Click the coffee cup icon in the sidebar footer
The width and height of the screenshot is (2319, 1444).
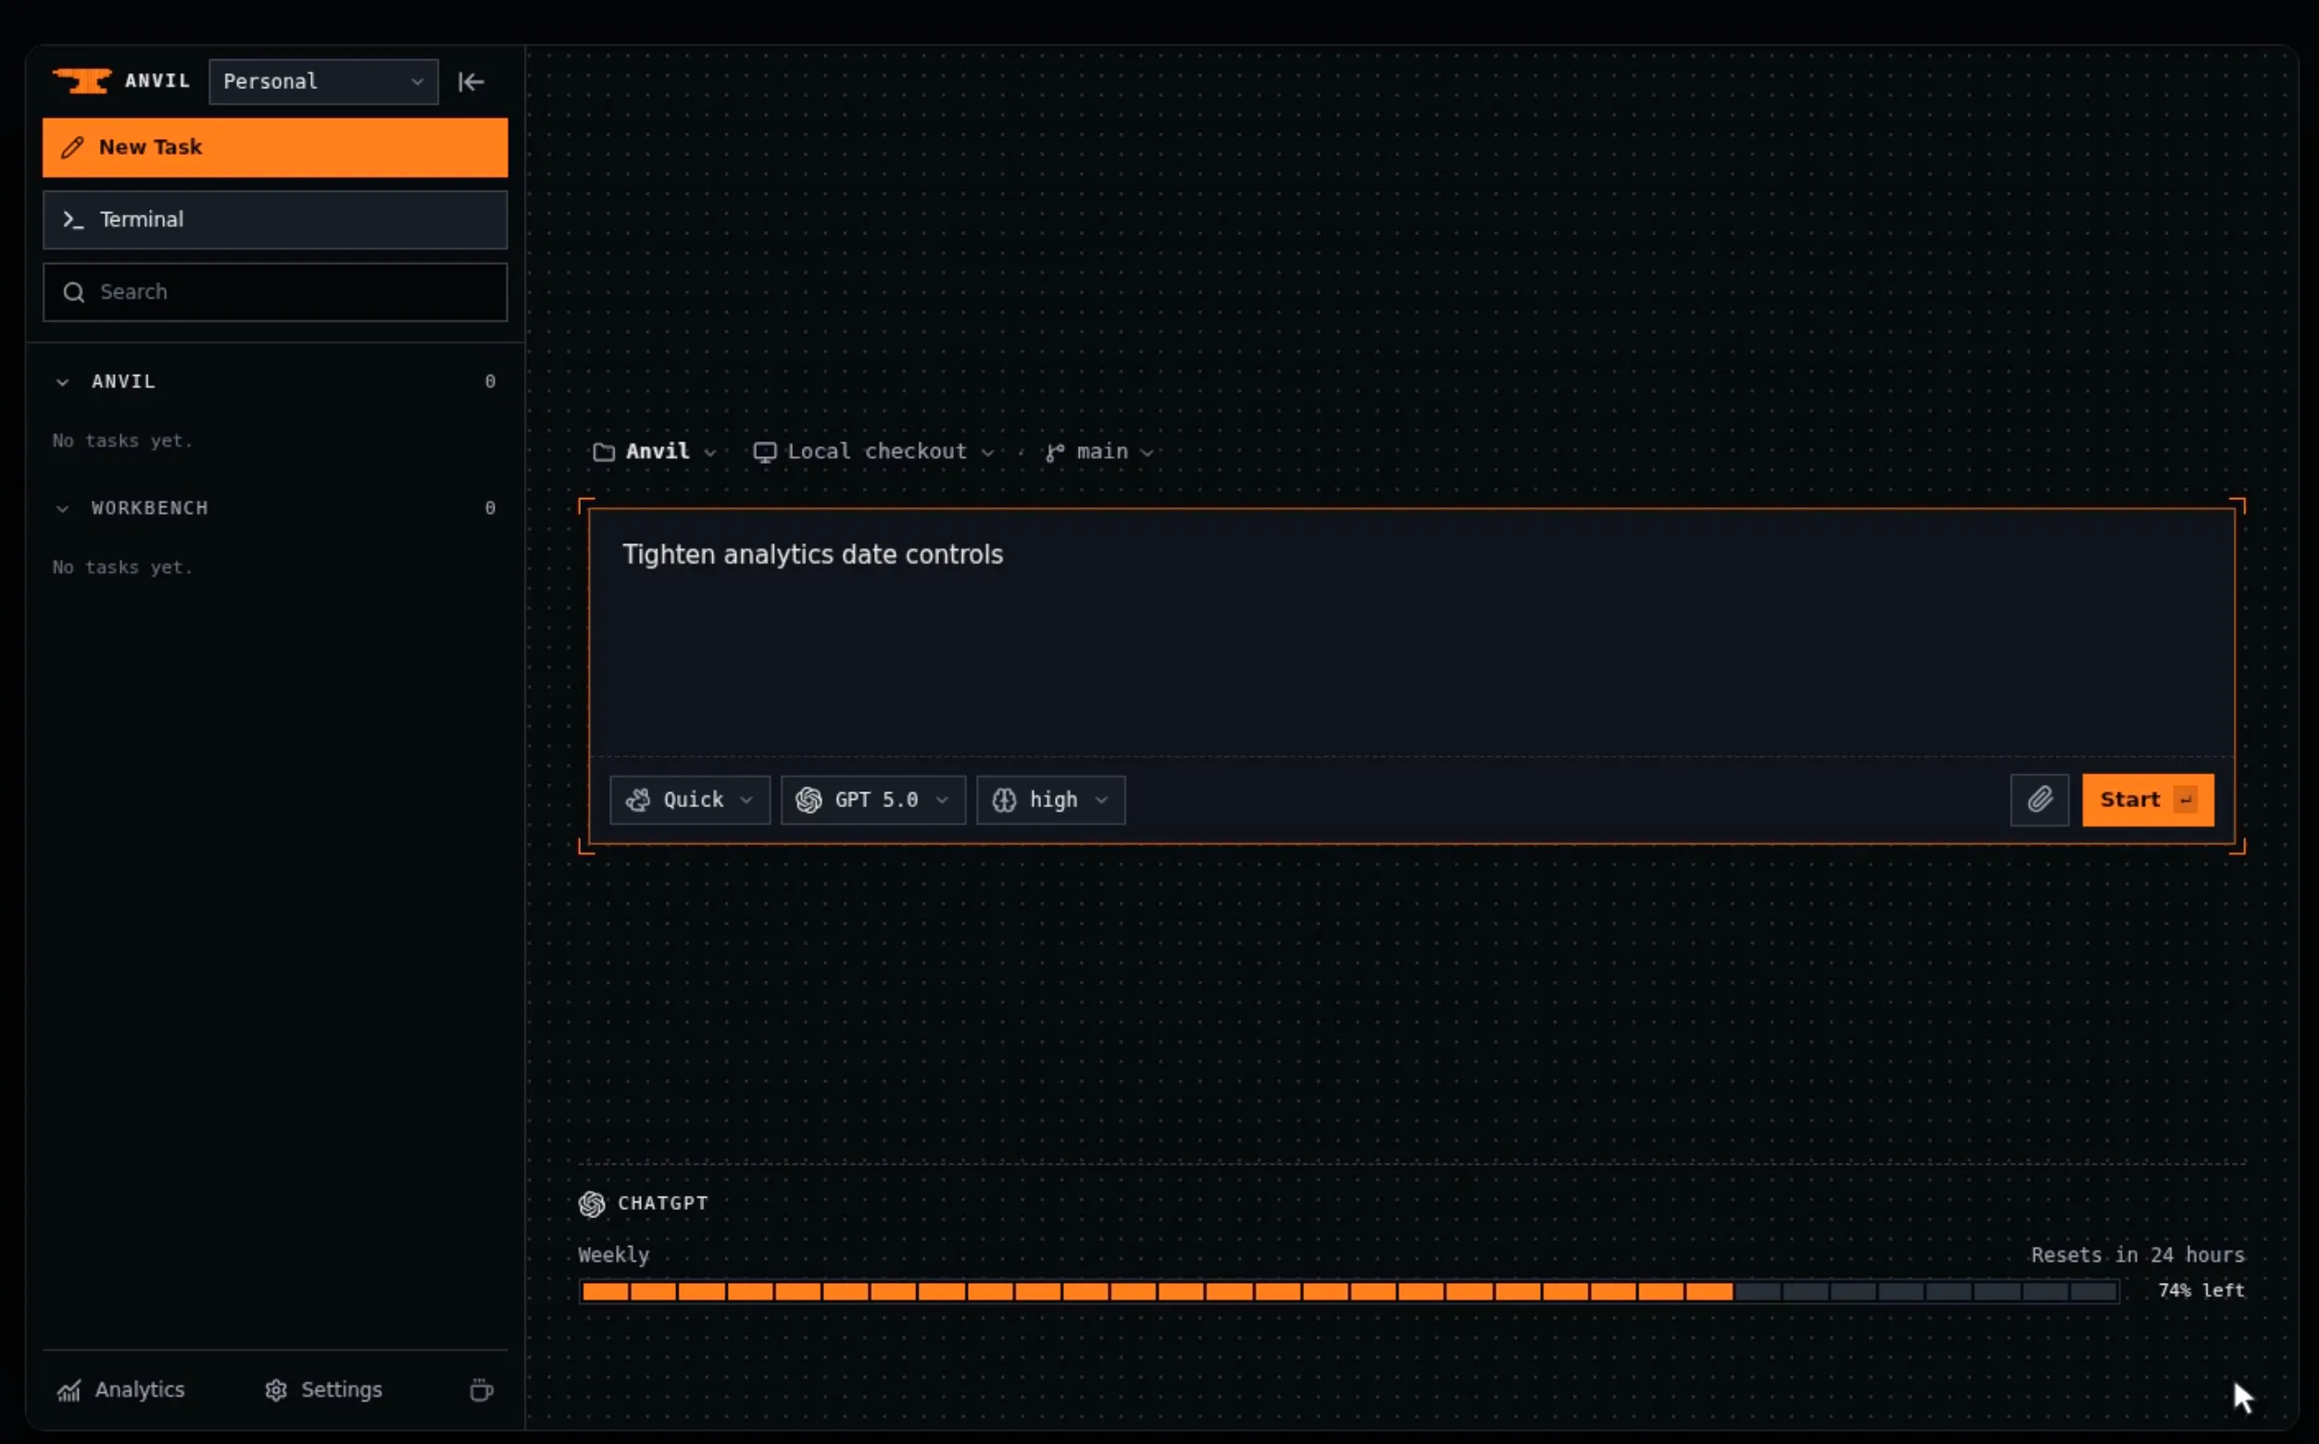coord(482,1389)
